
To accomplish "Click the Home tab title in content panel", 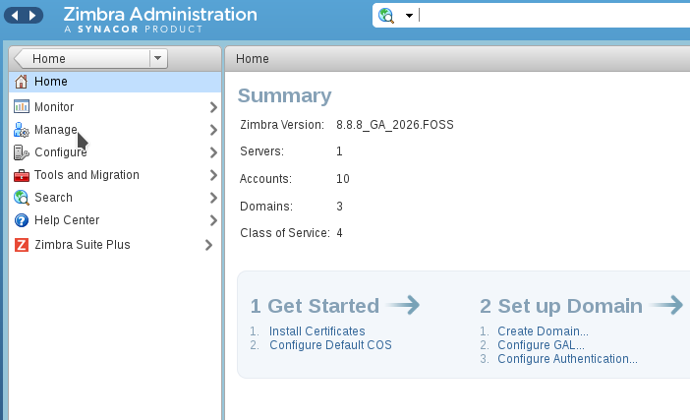I will pyautogui.click(x=253, y=59).
